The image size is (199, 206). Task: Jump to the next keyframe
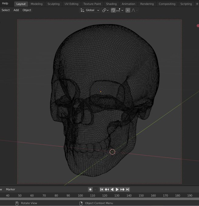click(122, 189)
